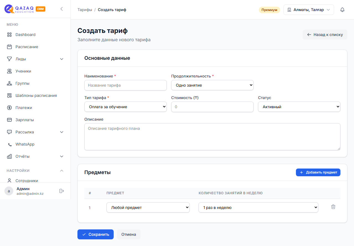Open WhatsApp menu item

35,144
